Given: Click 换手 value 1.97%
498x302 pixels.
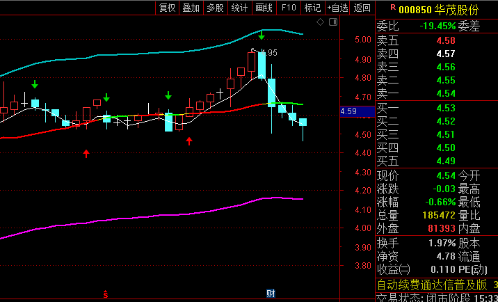Looking at the screenshot, I should (x=442, y=244).
